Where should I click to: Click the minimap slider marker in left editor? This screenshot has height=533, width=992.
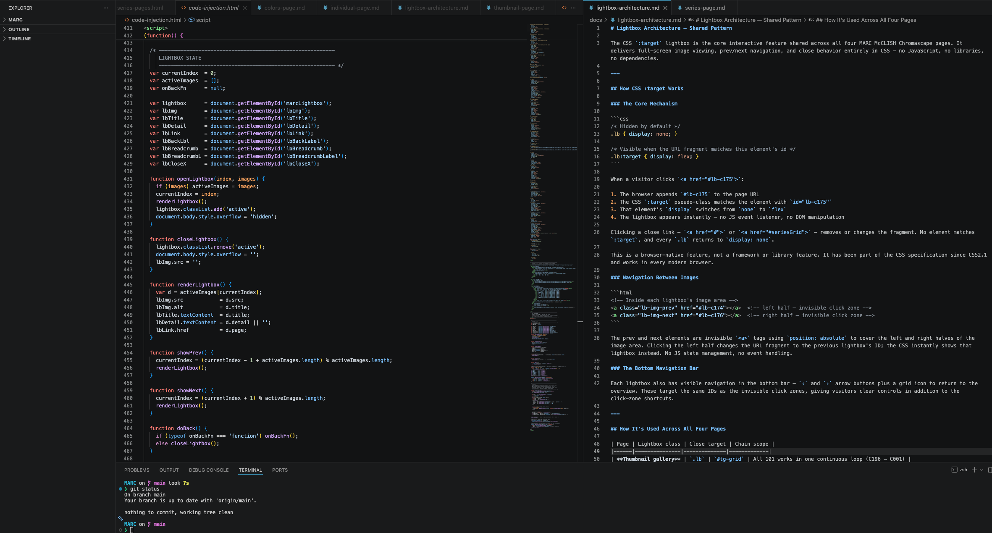(x=580, y=322)
